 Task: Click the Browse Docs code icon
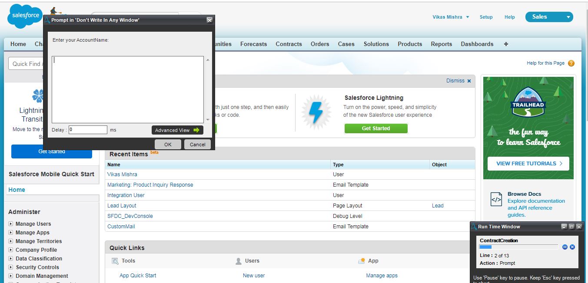click(x=496, y=200)
